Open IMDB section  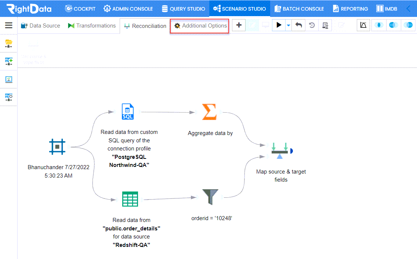pos(387,9)
